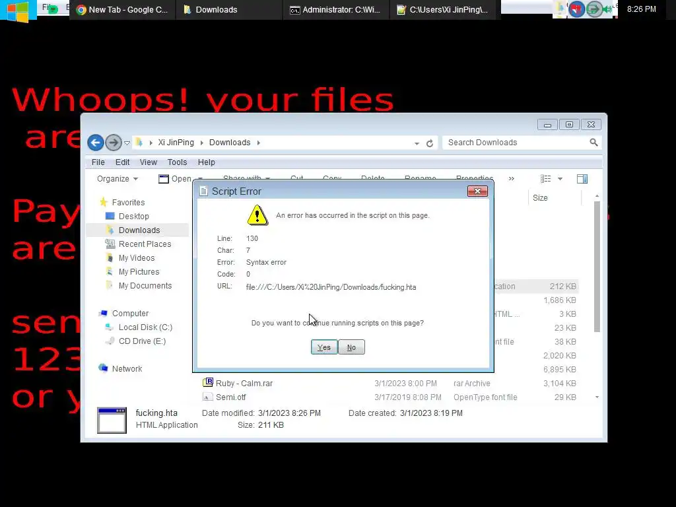The height and width of the screenshot is (507, 676).
Task: Select Desktop in navigation pane
Action: point(133,216)
